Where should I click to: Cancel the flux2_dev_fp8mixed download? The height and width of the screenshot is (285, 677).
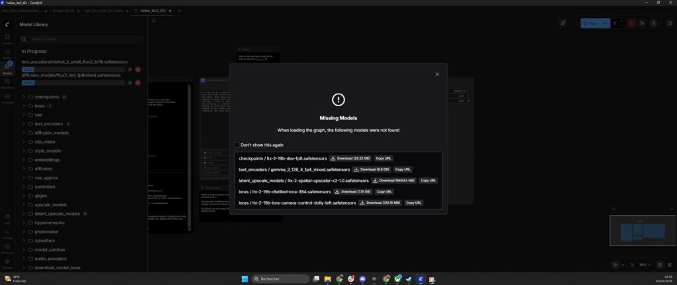pos(138,83)
